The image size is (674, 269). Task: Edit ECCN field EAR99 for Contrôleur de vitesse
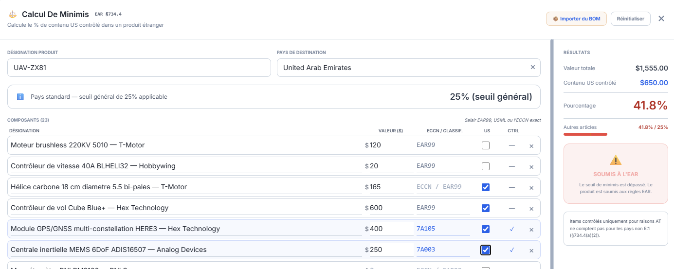coord(443,166)
